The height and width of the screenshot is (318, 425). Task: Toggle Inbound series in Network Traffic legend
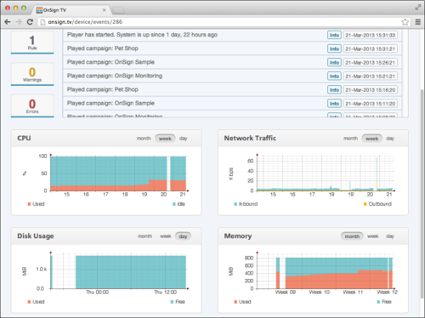[x=246, y=204]
